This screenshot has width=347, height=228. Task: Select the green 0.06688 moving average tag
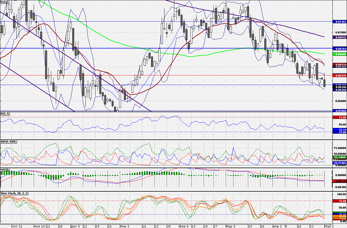click(x=340, y=54)
